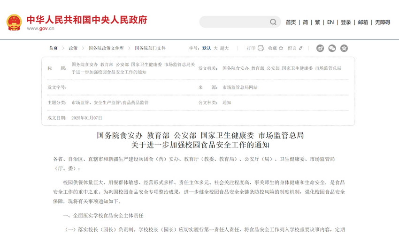Click the round star share icon

(344, 48)
